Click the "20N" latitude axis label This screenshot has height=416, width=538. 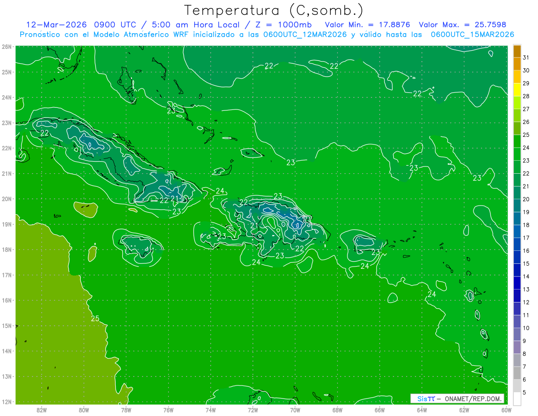7,199
